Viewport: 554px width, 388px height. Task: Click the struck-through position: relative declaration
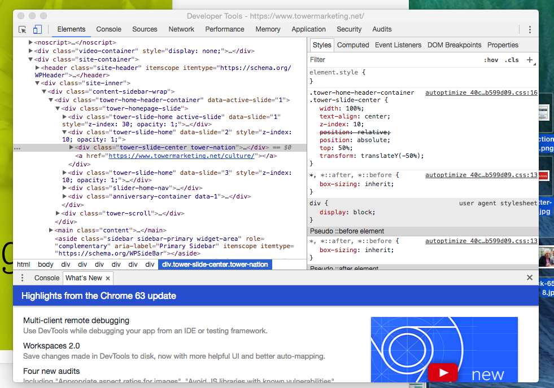(x=355, y=133)
